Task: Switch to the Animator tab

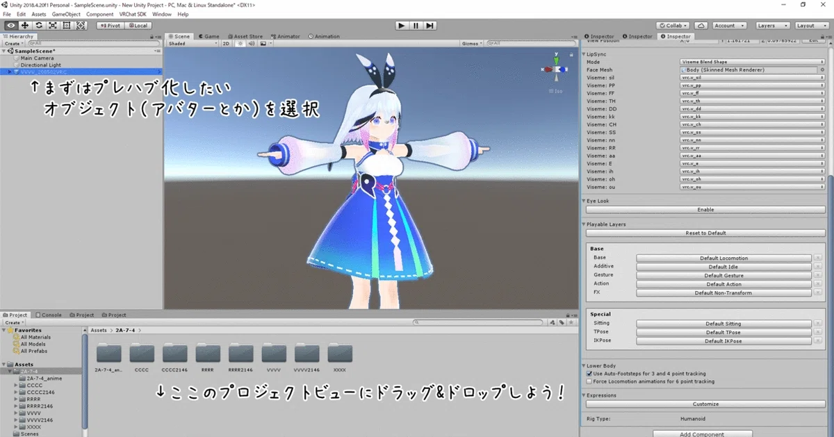Action: click(x=286, y=36)
